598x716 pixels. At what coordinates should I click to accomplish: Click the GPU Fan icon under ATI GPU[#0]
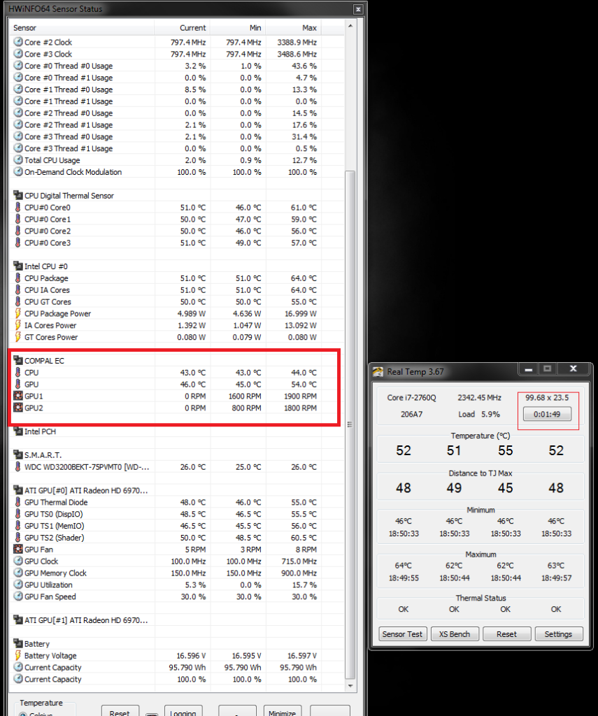(18, 550)
